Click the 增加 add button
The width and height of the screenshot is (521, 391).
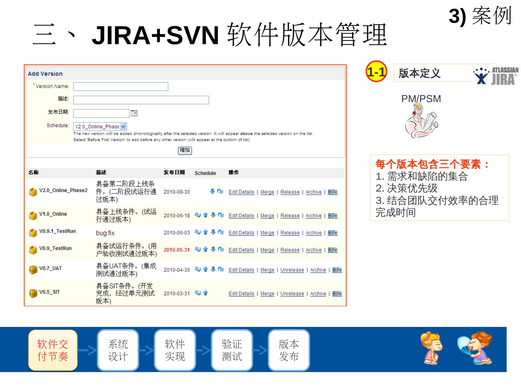pyautogui.click(x=185, y=150)
